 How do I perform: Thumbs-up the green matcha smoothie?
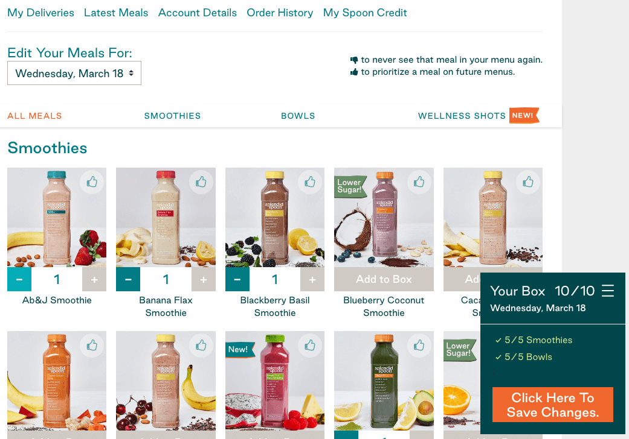click(x=419, y=346)
